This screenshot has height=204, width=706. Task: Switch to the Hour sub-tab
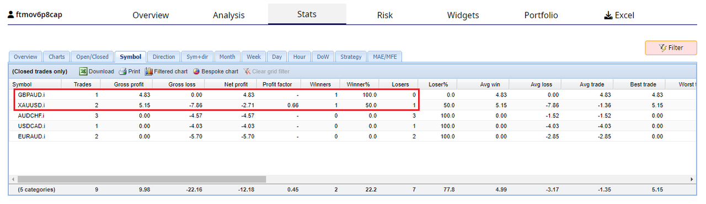pyautogui.click(x=299, y=57)
